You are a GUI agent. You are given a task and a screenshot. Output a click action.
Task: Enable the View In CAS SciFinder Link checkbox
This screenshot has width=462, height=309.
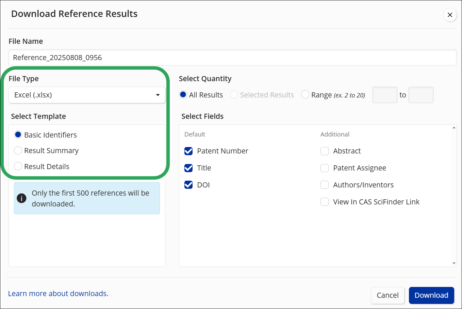[x=325, y=202]
